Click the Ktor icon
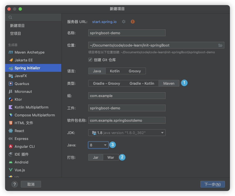Viewport: 235px width, 196px height. pyautogui.click(x=11, y=99)
